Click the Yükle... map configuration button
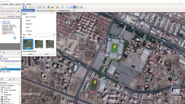This screenshot has width=185, height=104. [47, 54]
